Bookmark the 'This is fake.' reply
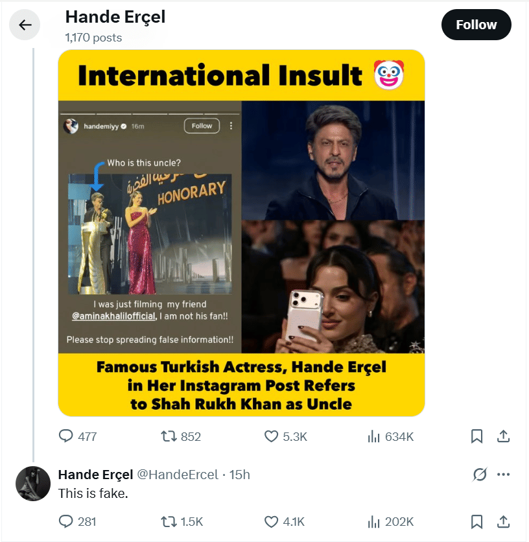Image resolution: width=529 pixels, height=542 pixels. tap(476, 521)
